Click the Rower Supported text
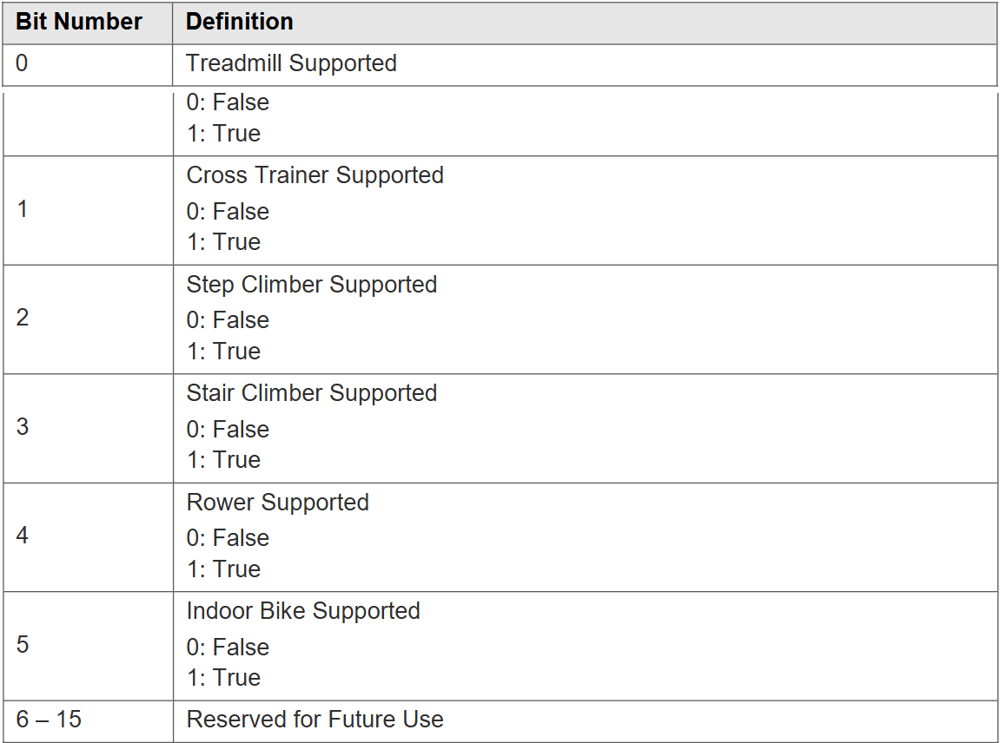The width and height of the screenshot is (1000, 743). pos(277,503)
